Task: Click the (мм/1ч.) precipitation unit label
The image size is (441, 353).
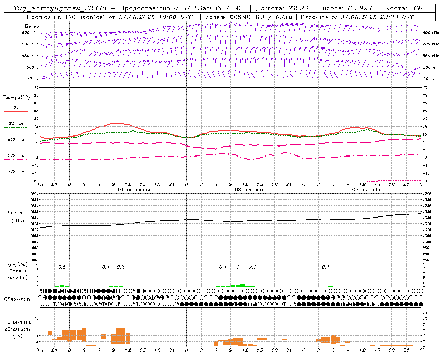Action: (18, 278)
